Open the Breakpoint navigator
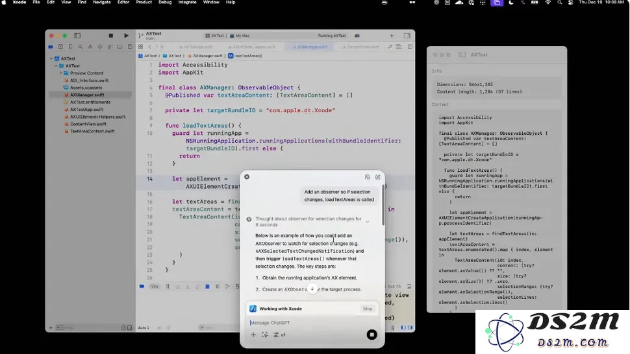630x354 pixels. 120,47
